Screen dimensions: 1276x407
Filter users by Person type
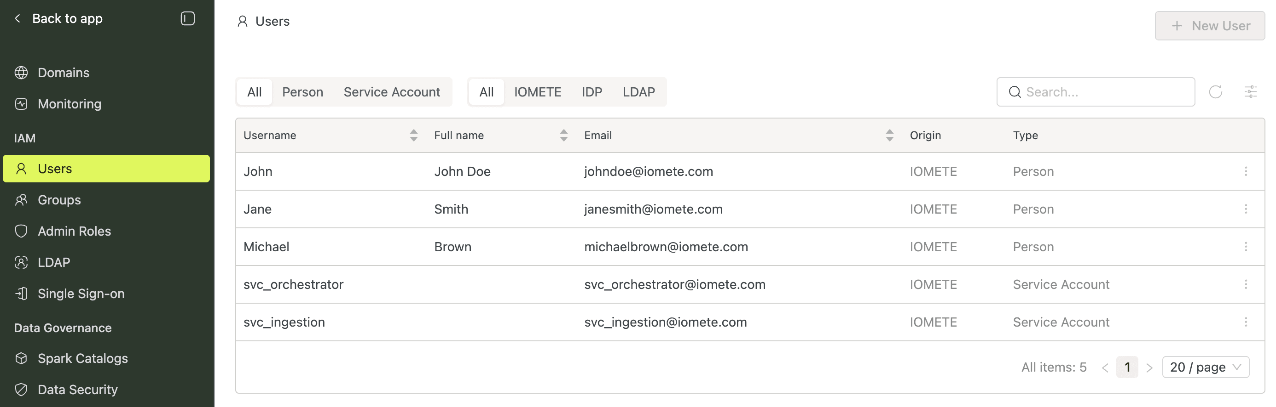pos(302,92)
